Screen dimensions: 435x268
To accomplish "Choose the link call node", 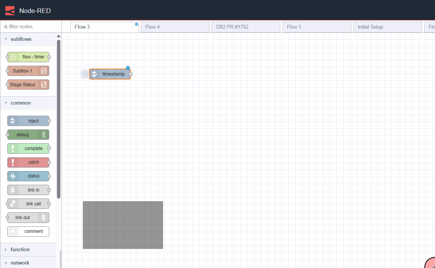I will pyautogui.click(x=28, y=203).
